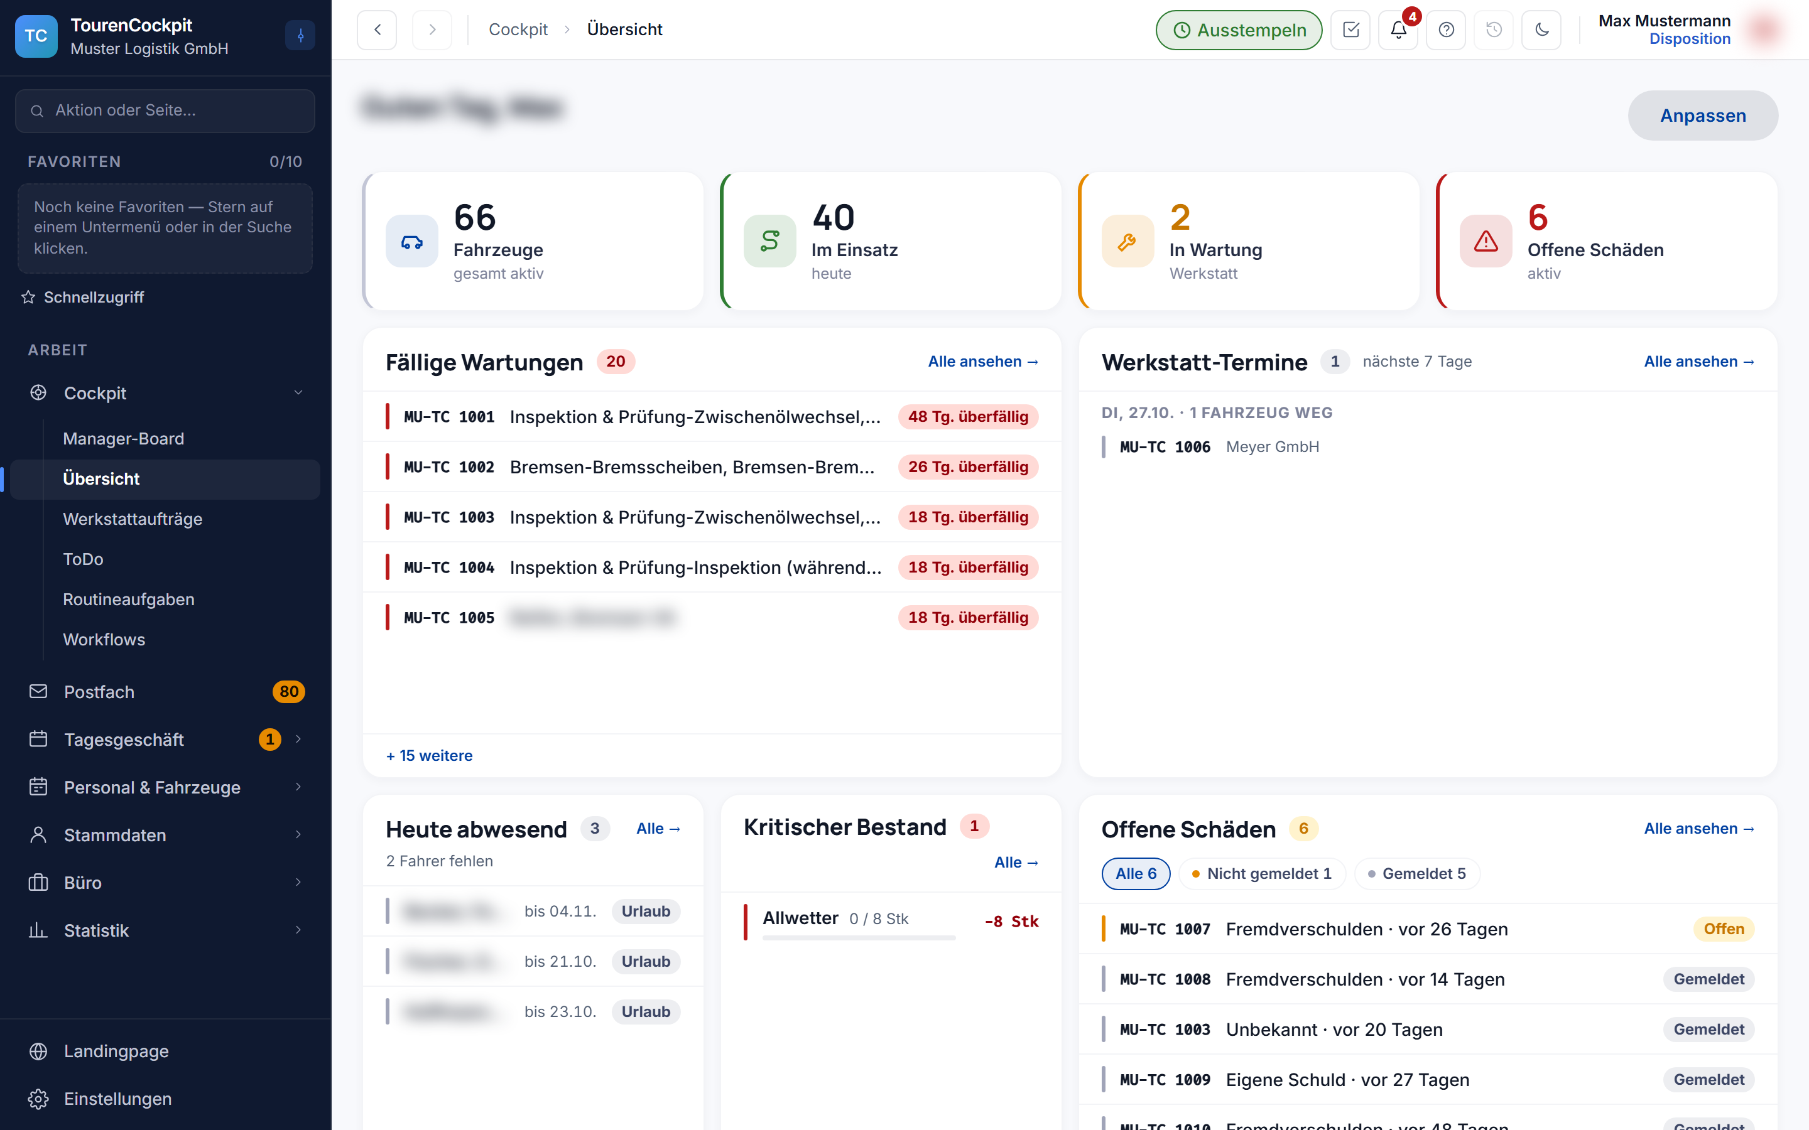Click the Schnellzugriff star icon
The width and height of the screenshot is (1809, 1130).
[x=28, y=298]
